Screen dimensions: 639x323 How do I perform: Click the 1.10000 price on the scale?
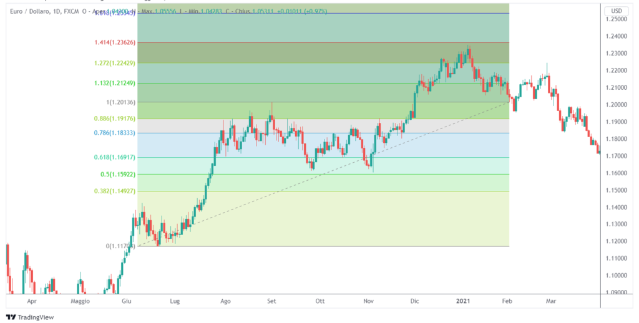coord(617,275)
